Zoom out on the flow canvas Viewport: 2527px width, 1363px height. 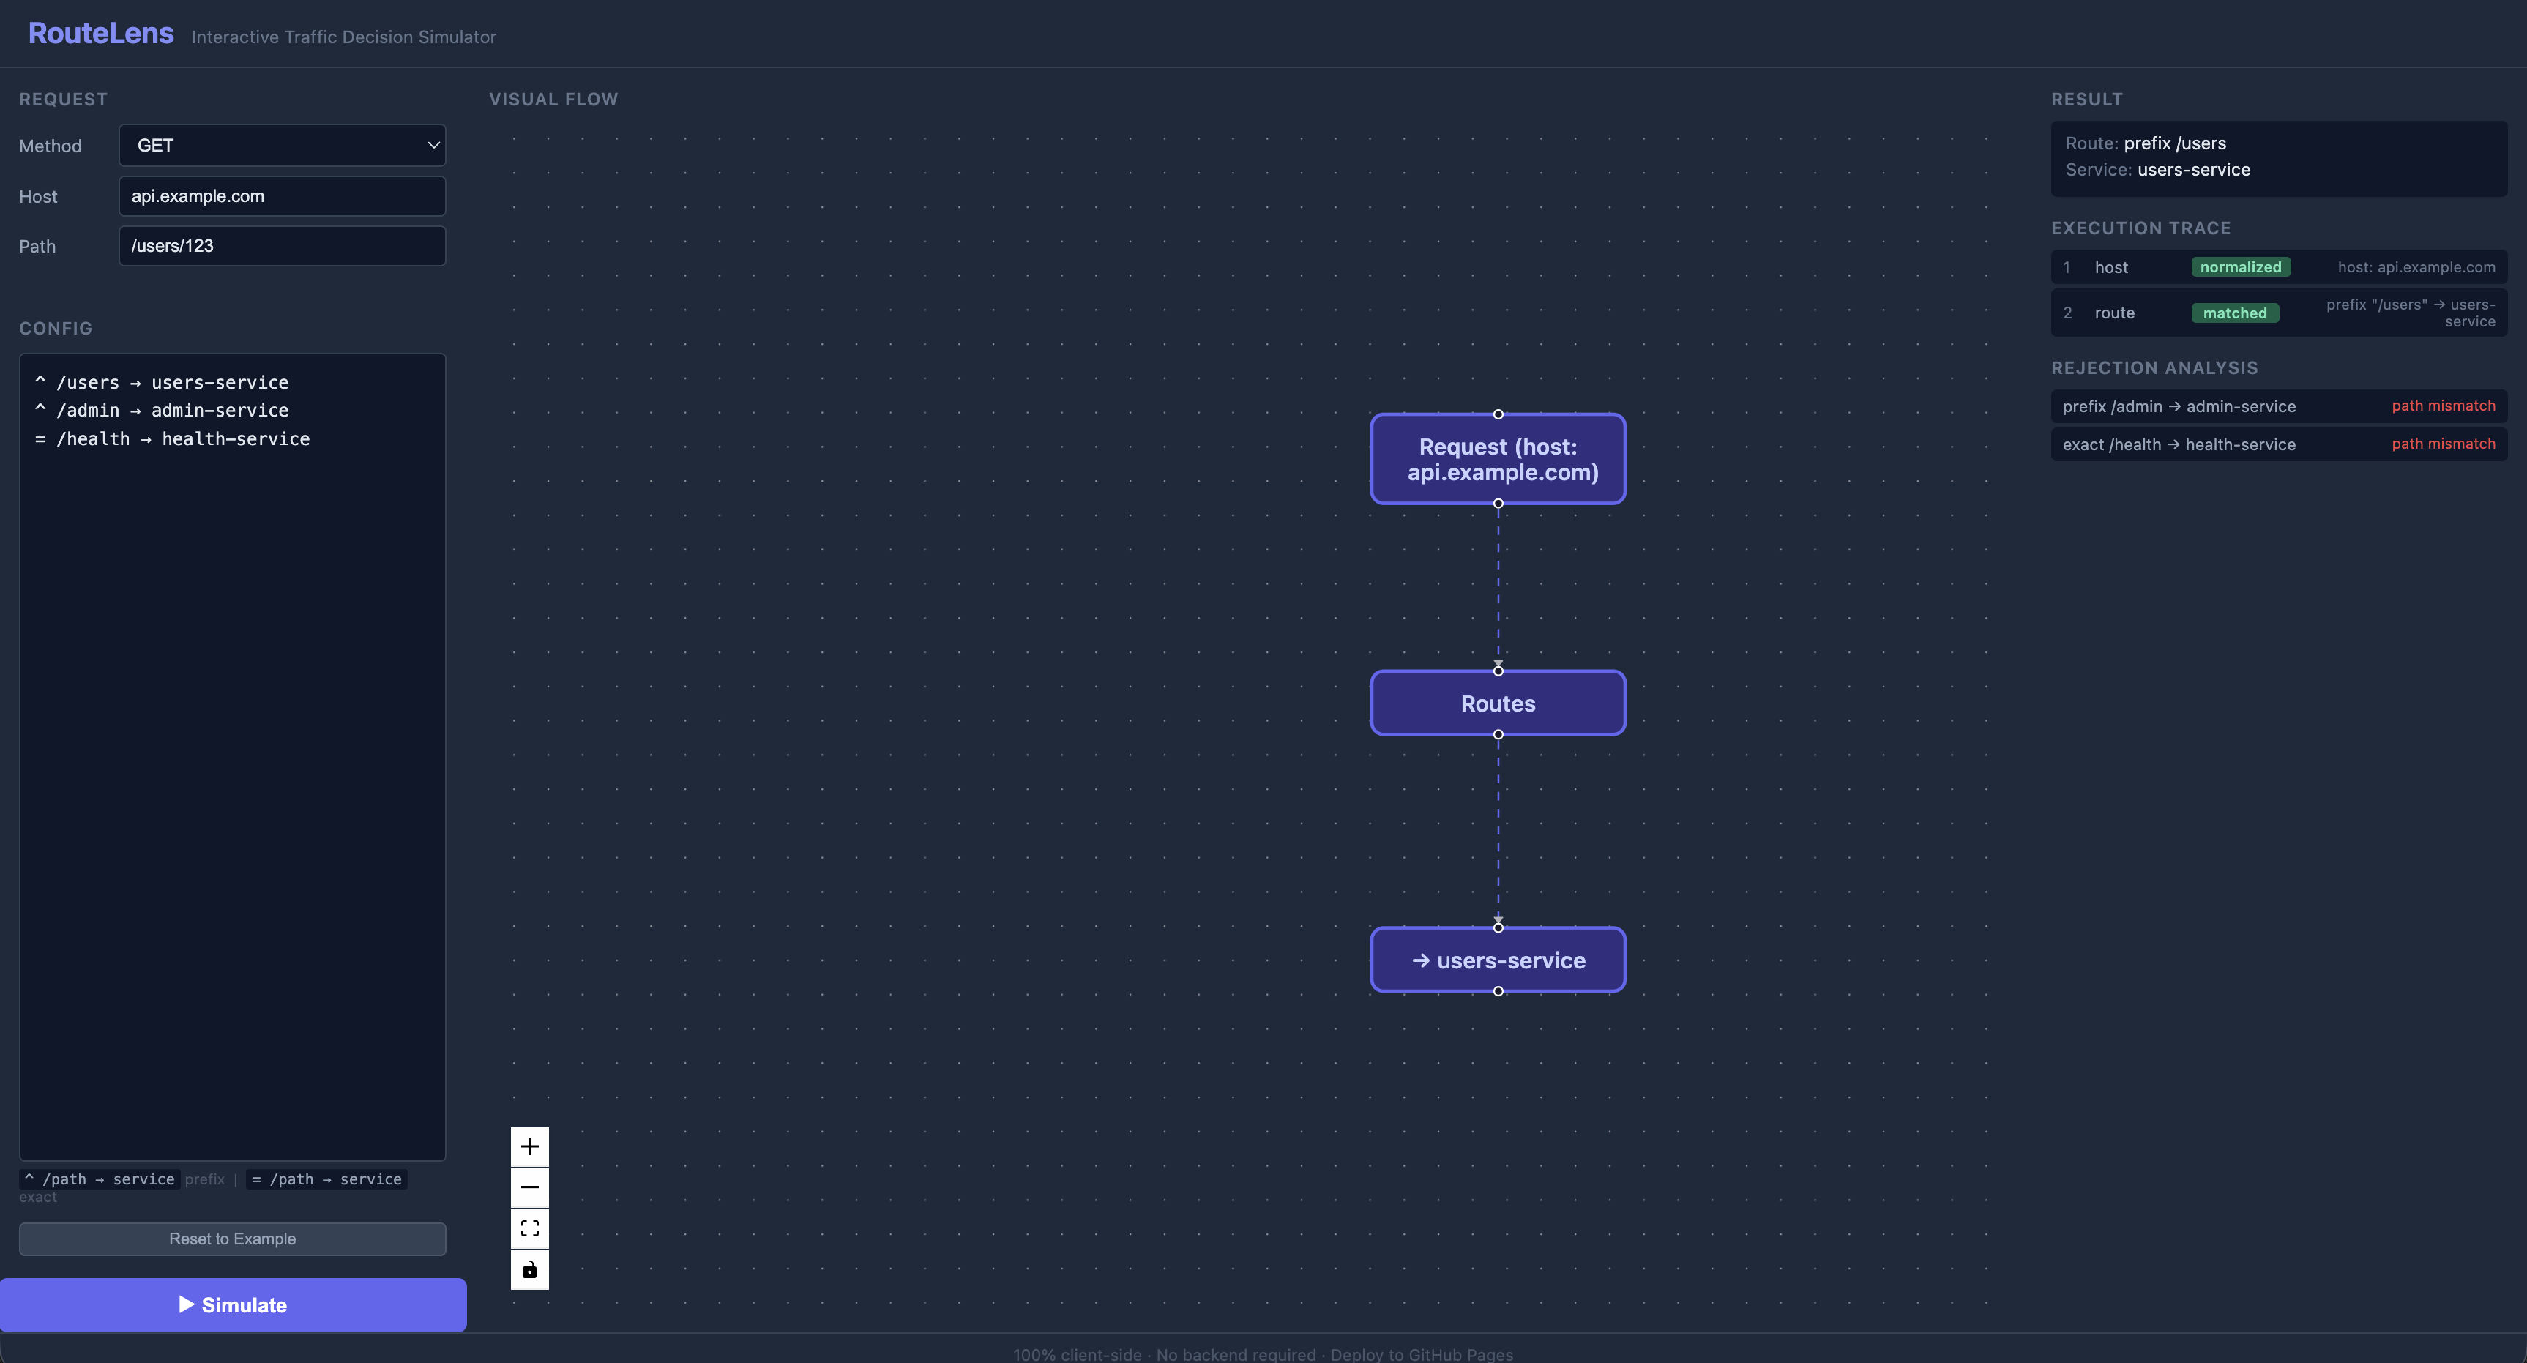[x=530, y=1187]
